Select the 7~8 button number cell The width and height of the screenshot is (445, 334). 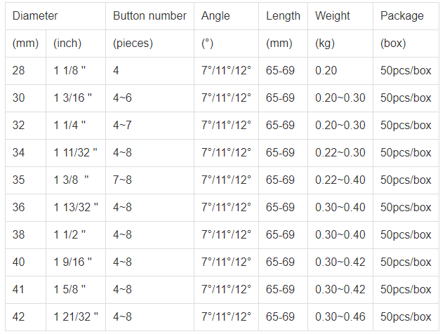150,180
